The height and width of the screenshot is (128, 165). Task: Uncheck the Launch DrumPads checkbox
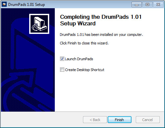62,59
